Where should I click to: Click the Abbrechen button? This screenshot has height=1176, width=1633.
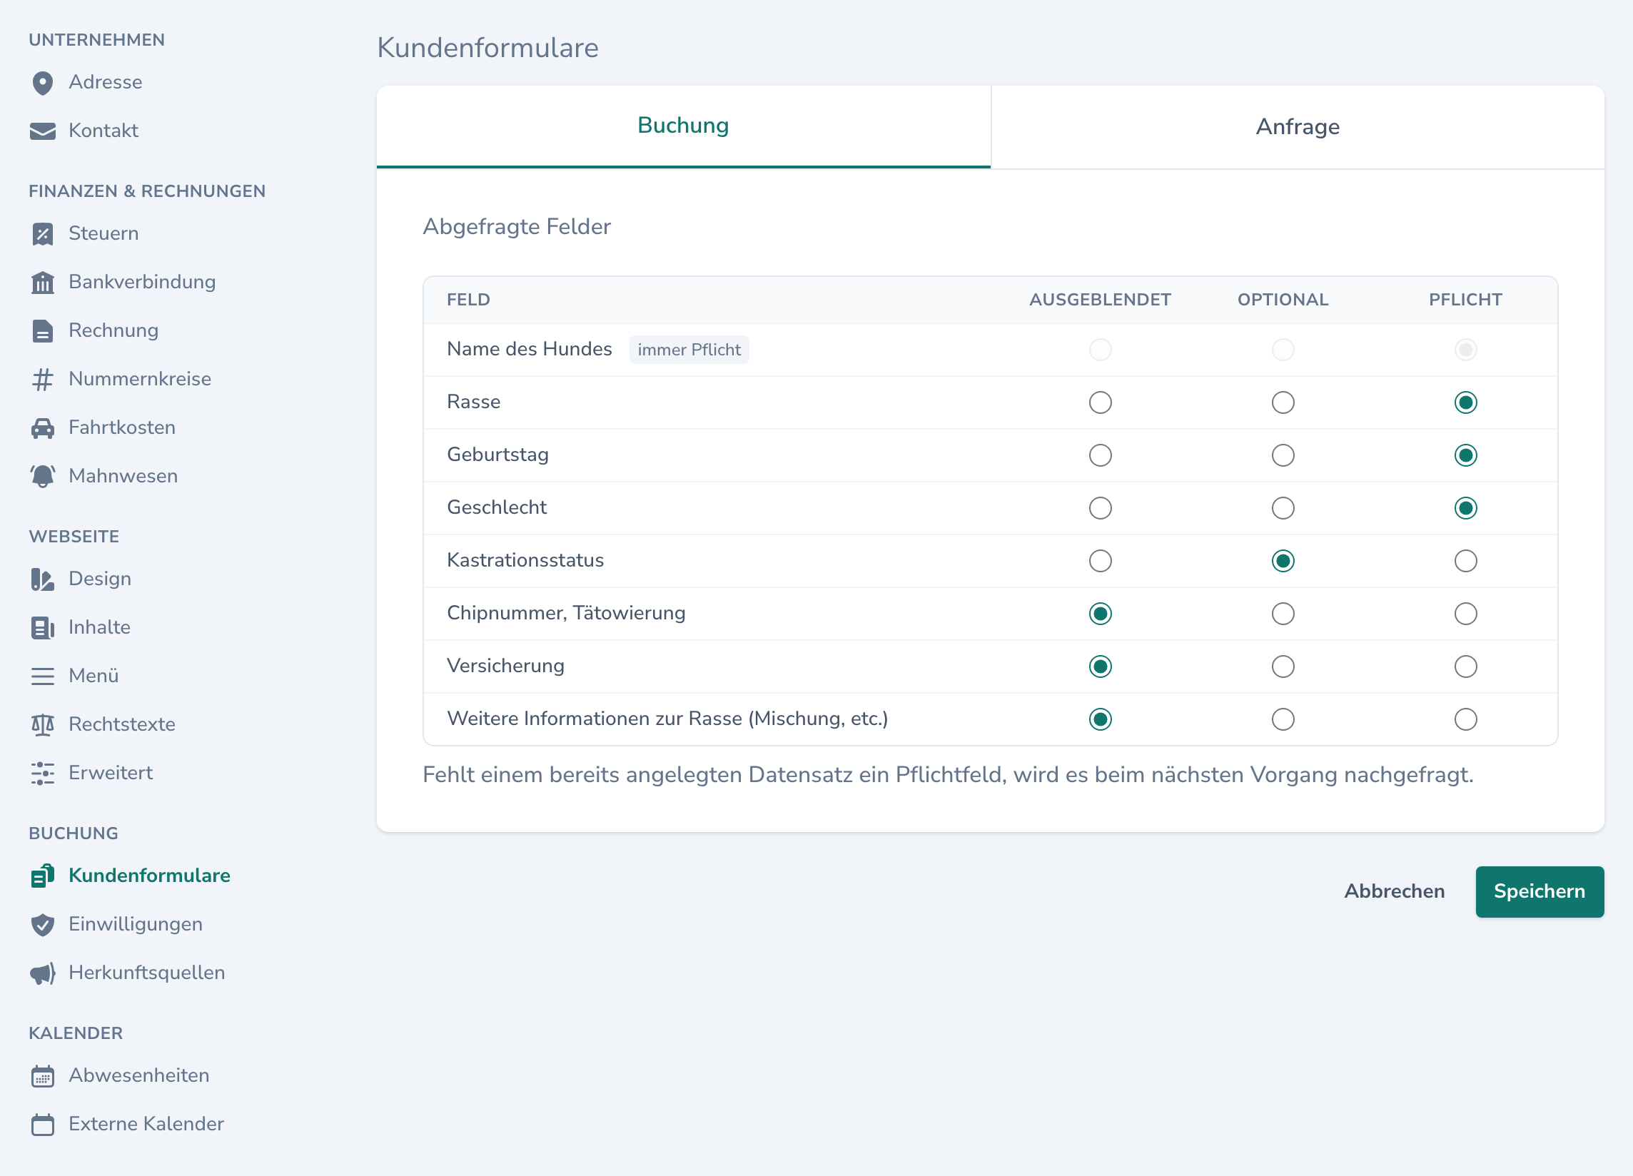click(x=1394, y=891)
